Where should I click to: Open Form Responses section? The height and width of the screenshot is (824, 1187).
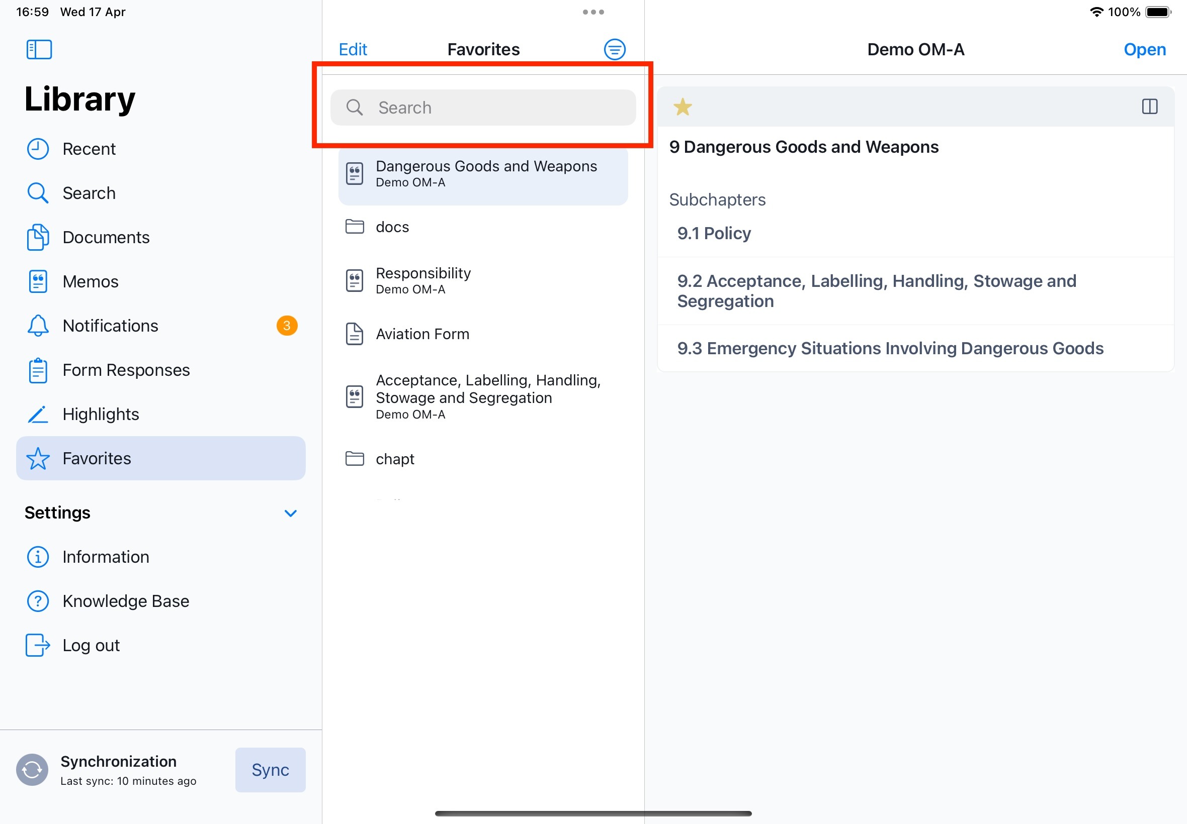tap(126, 370)
